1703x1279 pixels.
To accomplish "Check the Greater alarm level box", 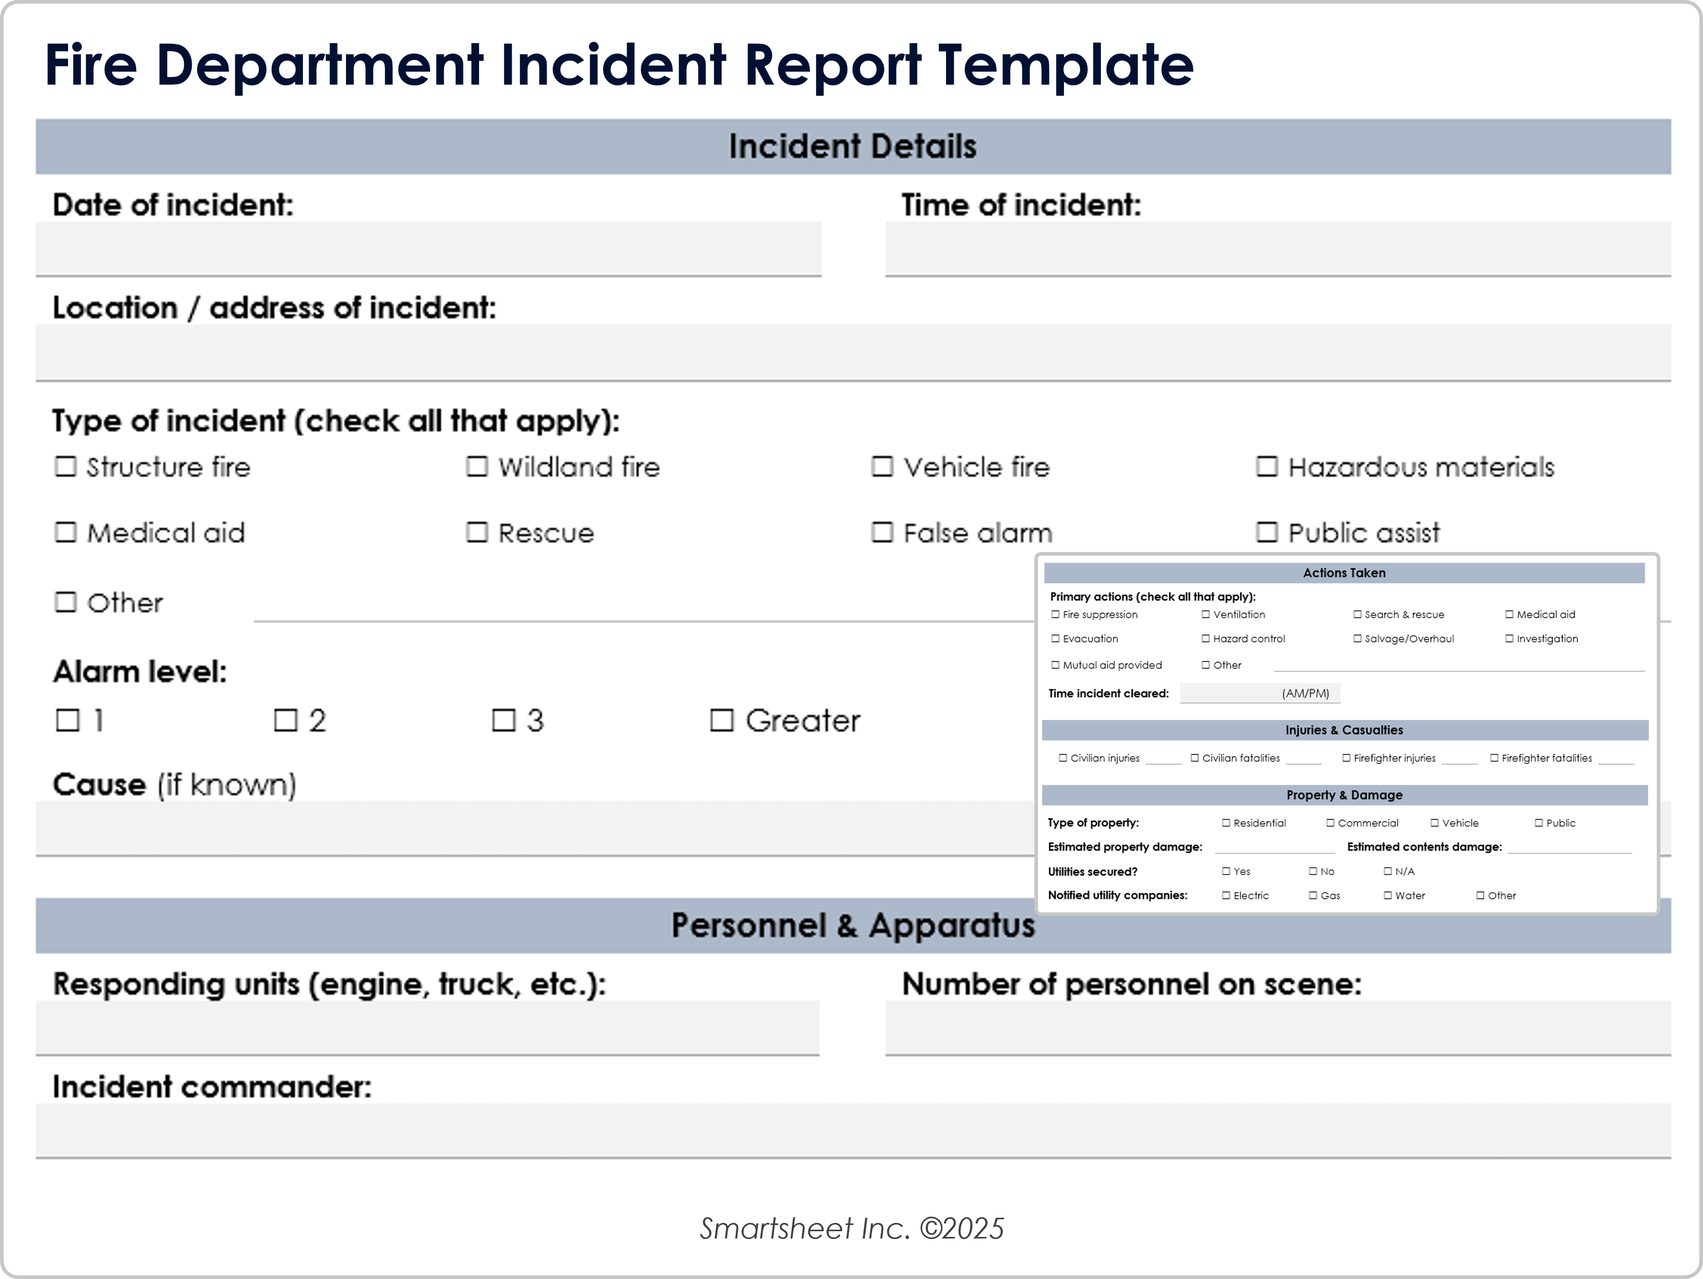I will click(722, 720).
